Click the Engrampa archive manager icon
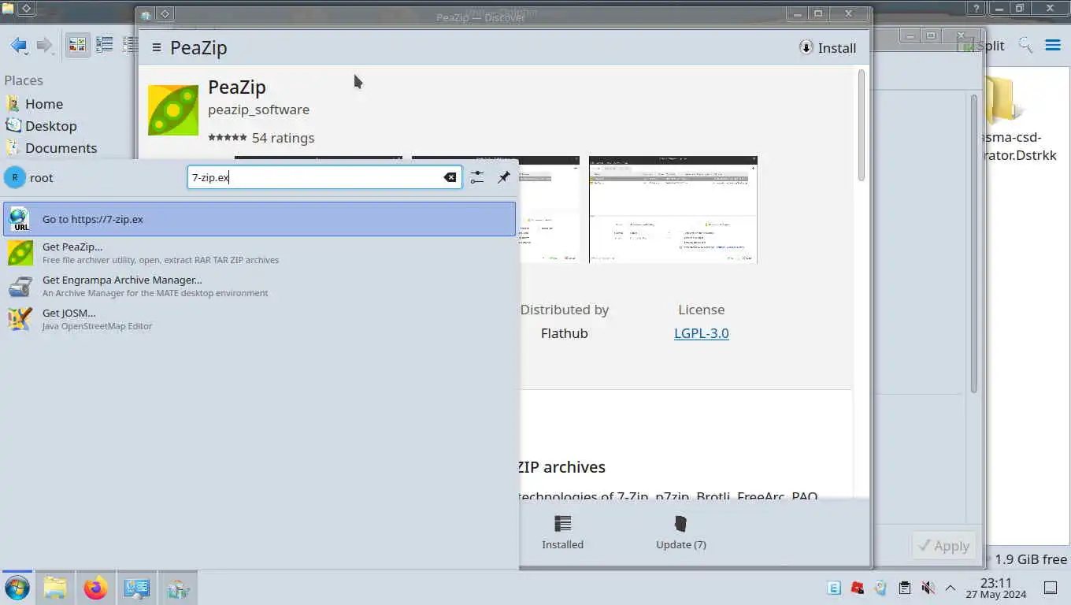This screenshot has width=1071, height=605. tap(20, 285)
